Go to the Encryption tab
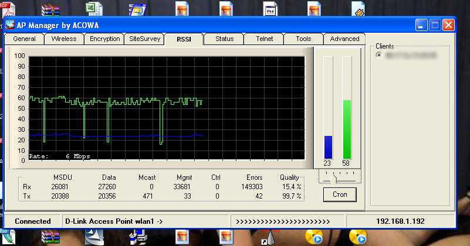Viewport: 470px width, 246px height. click(x=104, y=39)
